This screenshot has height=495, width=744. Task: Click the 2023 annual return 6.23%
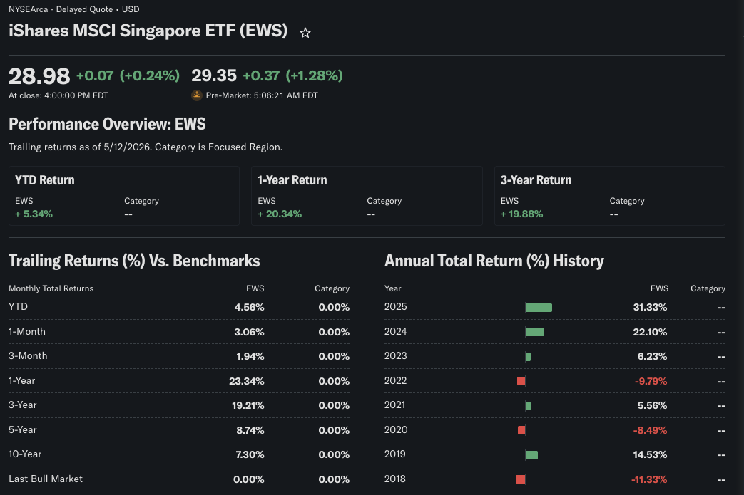[653, 356]
